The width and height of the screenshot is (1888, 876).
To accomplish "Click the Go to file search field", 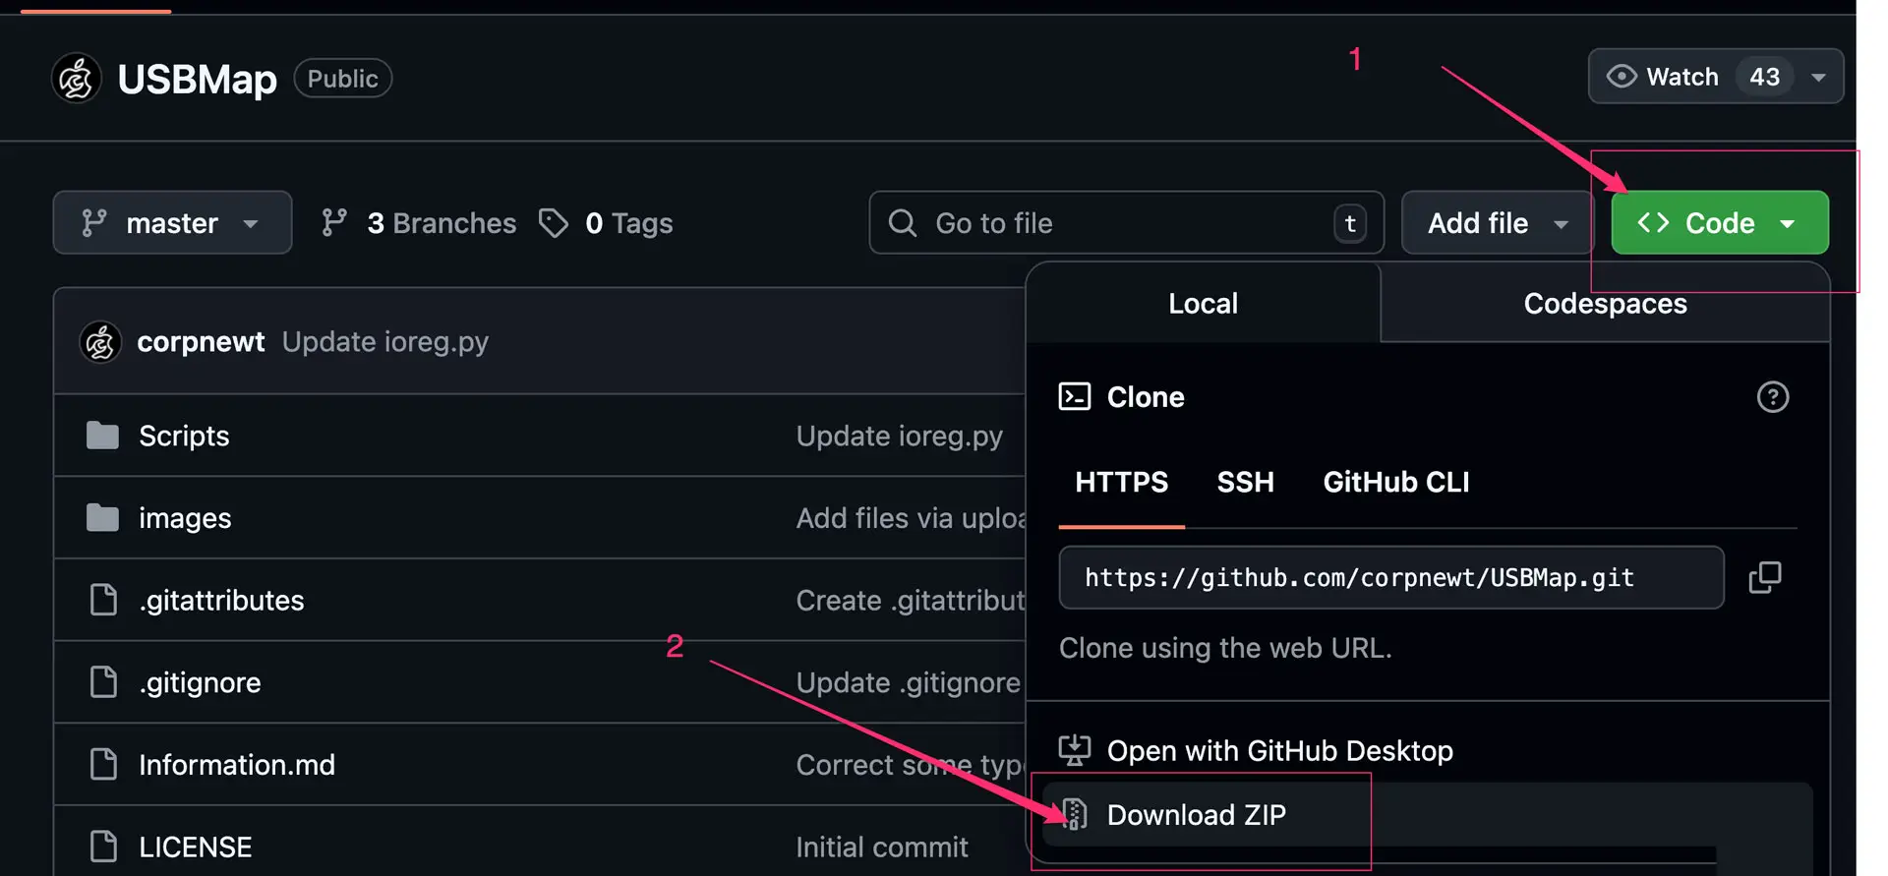I will 1121,223.
